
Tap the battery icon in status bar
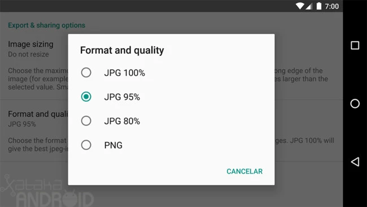click(x=319, y=6)
